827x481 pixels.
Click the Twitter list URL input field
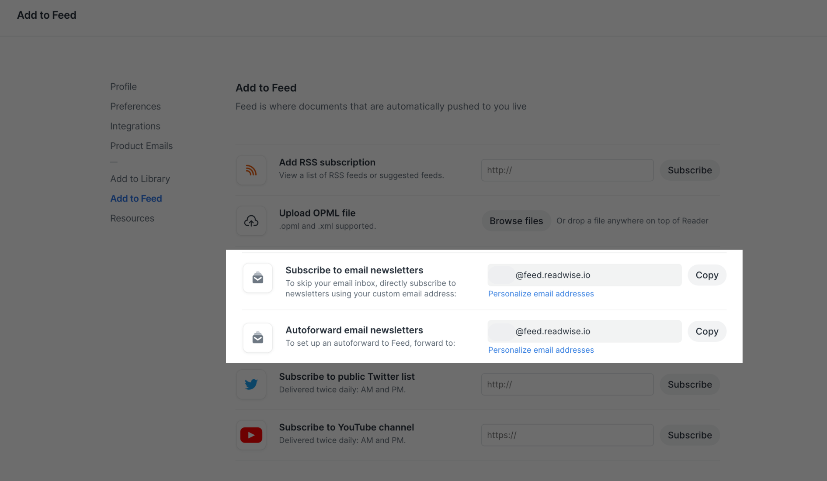[x=567, y=385]
